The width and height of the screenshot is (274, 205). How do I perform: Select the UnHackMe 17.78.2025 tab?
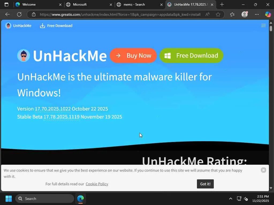click(191, 5)
